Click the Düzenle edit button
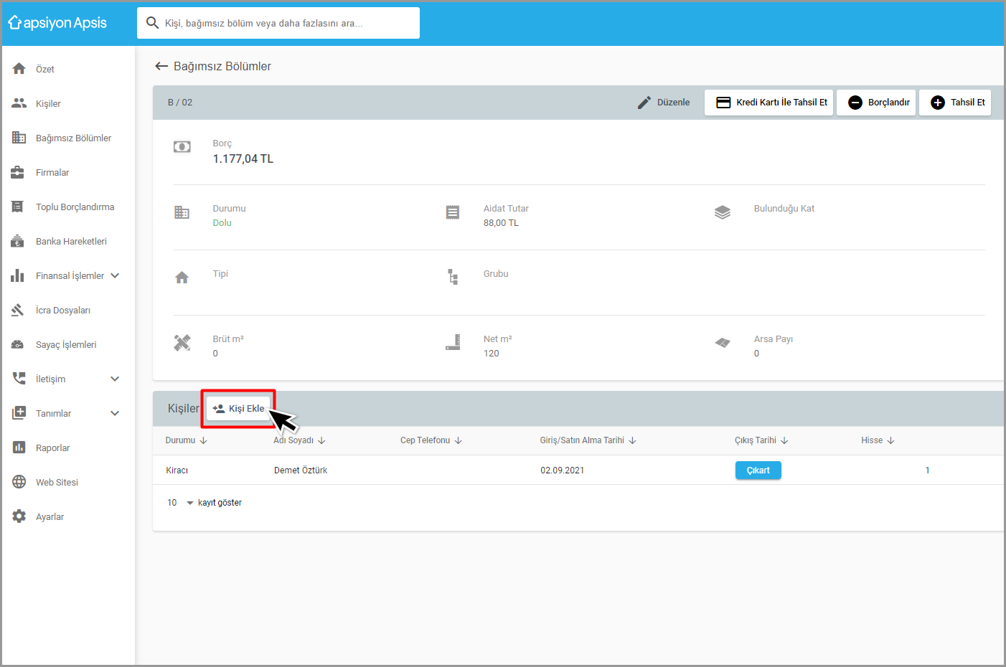Viewport: 1006px width, 667px height. 664,103
